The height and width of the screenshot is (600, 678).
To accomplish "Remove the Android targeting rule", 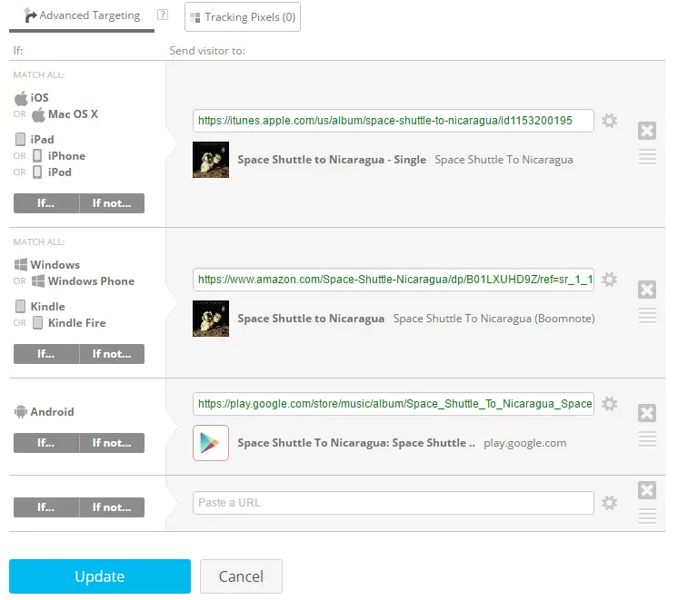I will tap(647, 413).
